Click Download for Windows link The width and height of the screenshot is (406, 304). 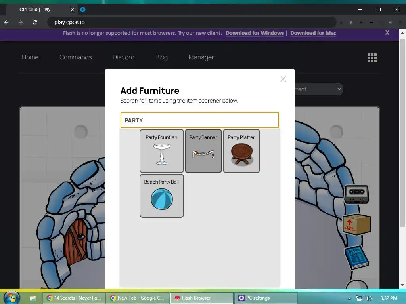(x=255, y=33)
